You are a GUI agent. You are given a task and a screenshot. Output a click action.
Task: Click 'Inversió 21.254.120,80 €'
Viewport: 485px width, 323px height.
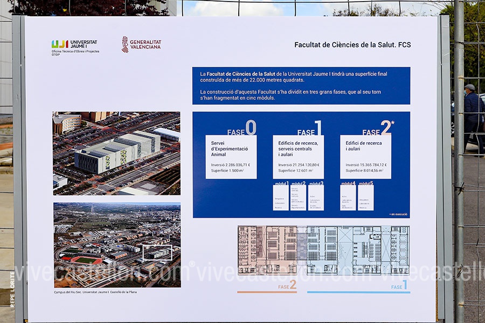pos(299,165)
